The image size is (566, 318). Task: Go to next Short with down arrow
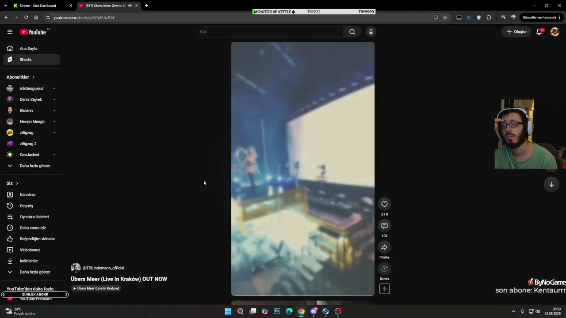[551, 185]
